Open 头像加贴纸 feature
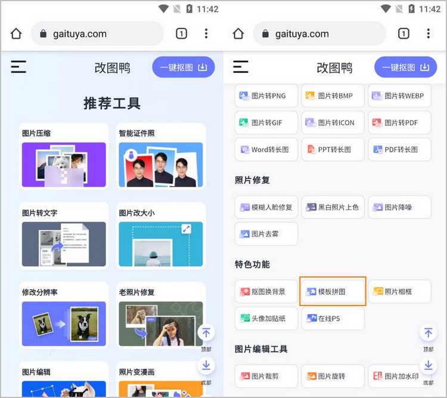The image size is (447, 398). point(266,319)
